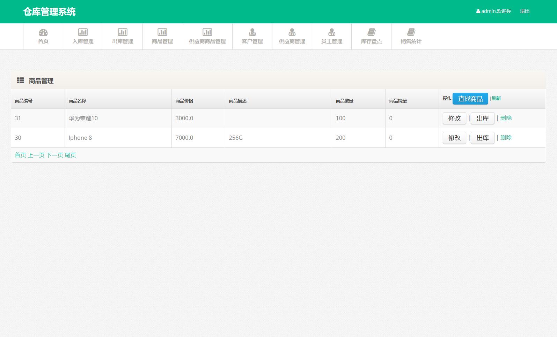Open the 供应商商品管理 menu label
The image size is (557, 337).
point(207,41)
